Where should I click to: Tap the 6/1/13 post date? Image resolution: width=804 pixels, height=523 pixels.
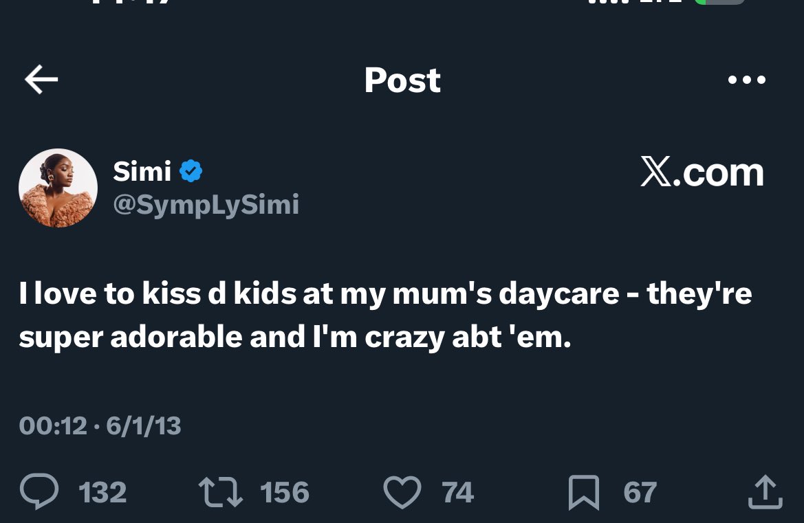tap(143, 426)
